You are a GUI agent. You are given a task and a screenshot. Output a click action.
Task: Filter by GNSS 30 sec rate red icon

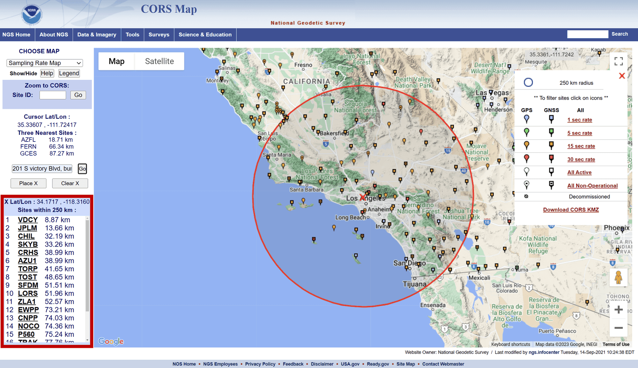551,158
